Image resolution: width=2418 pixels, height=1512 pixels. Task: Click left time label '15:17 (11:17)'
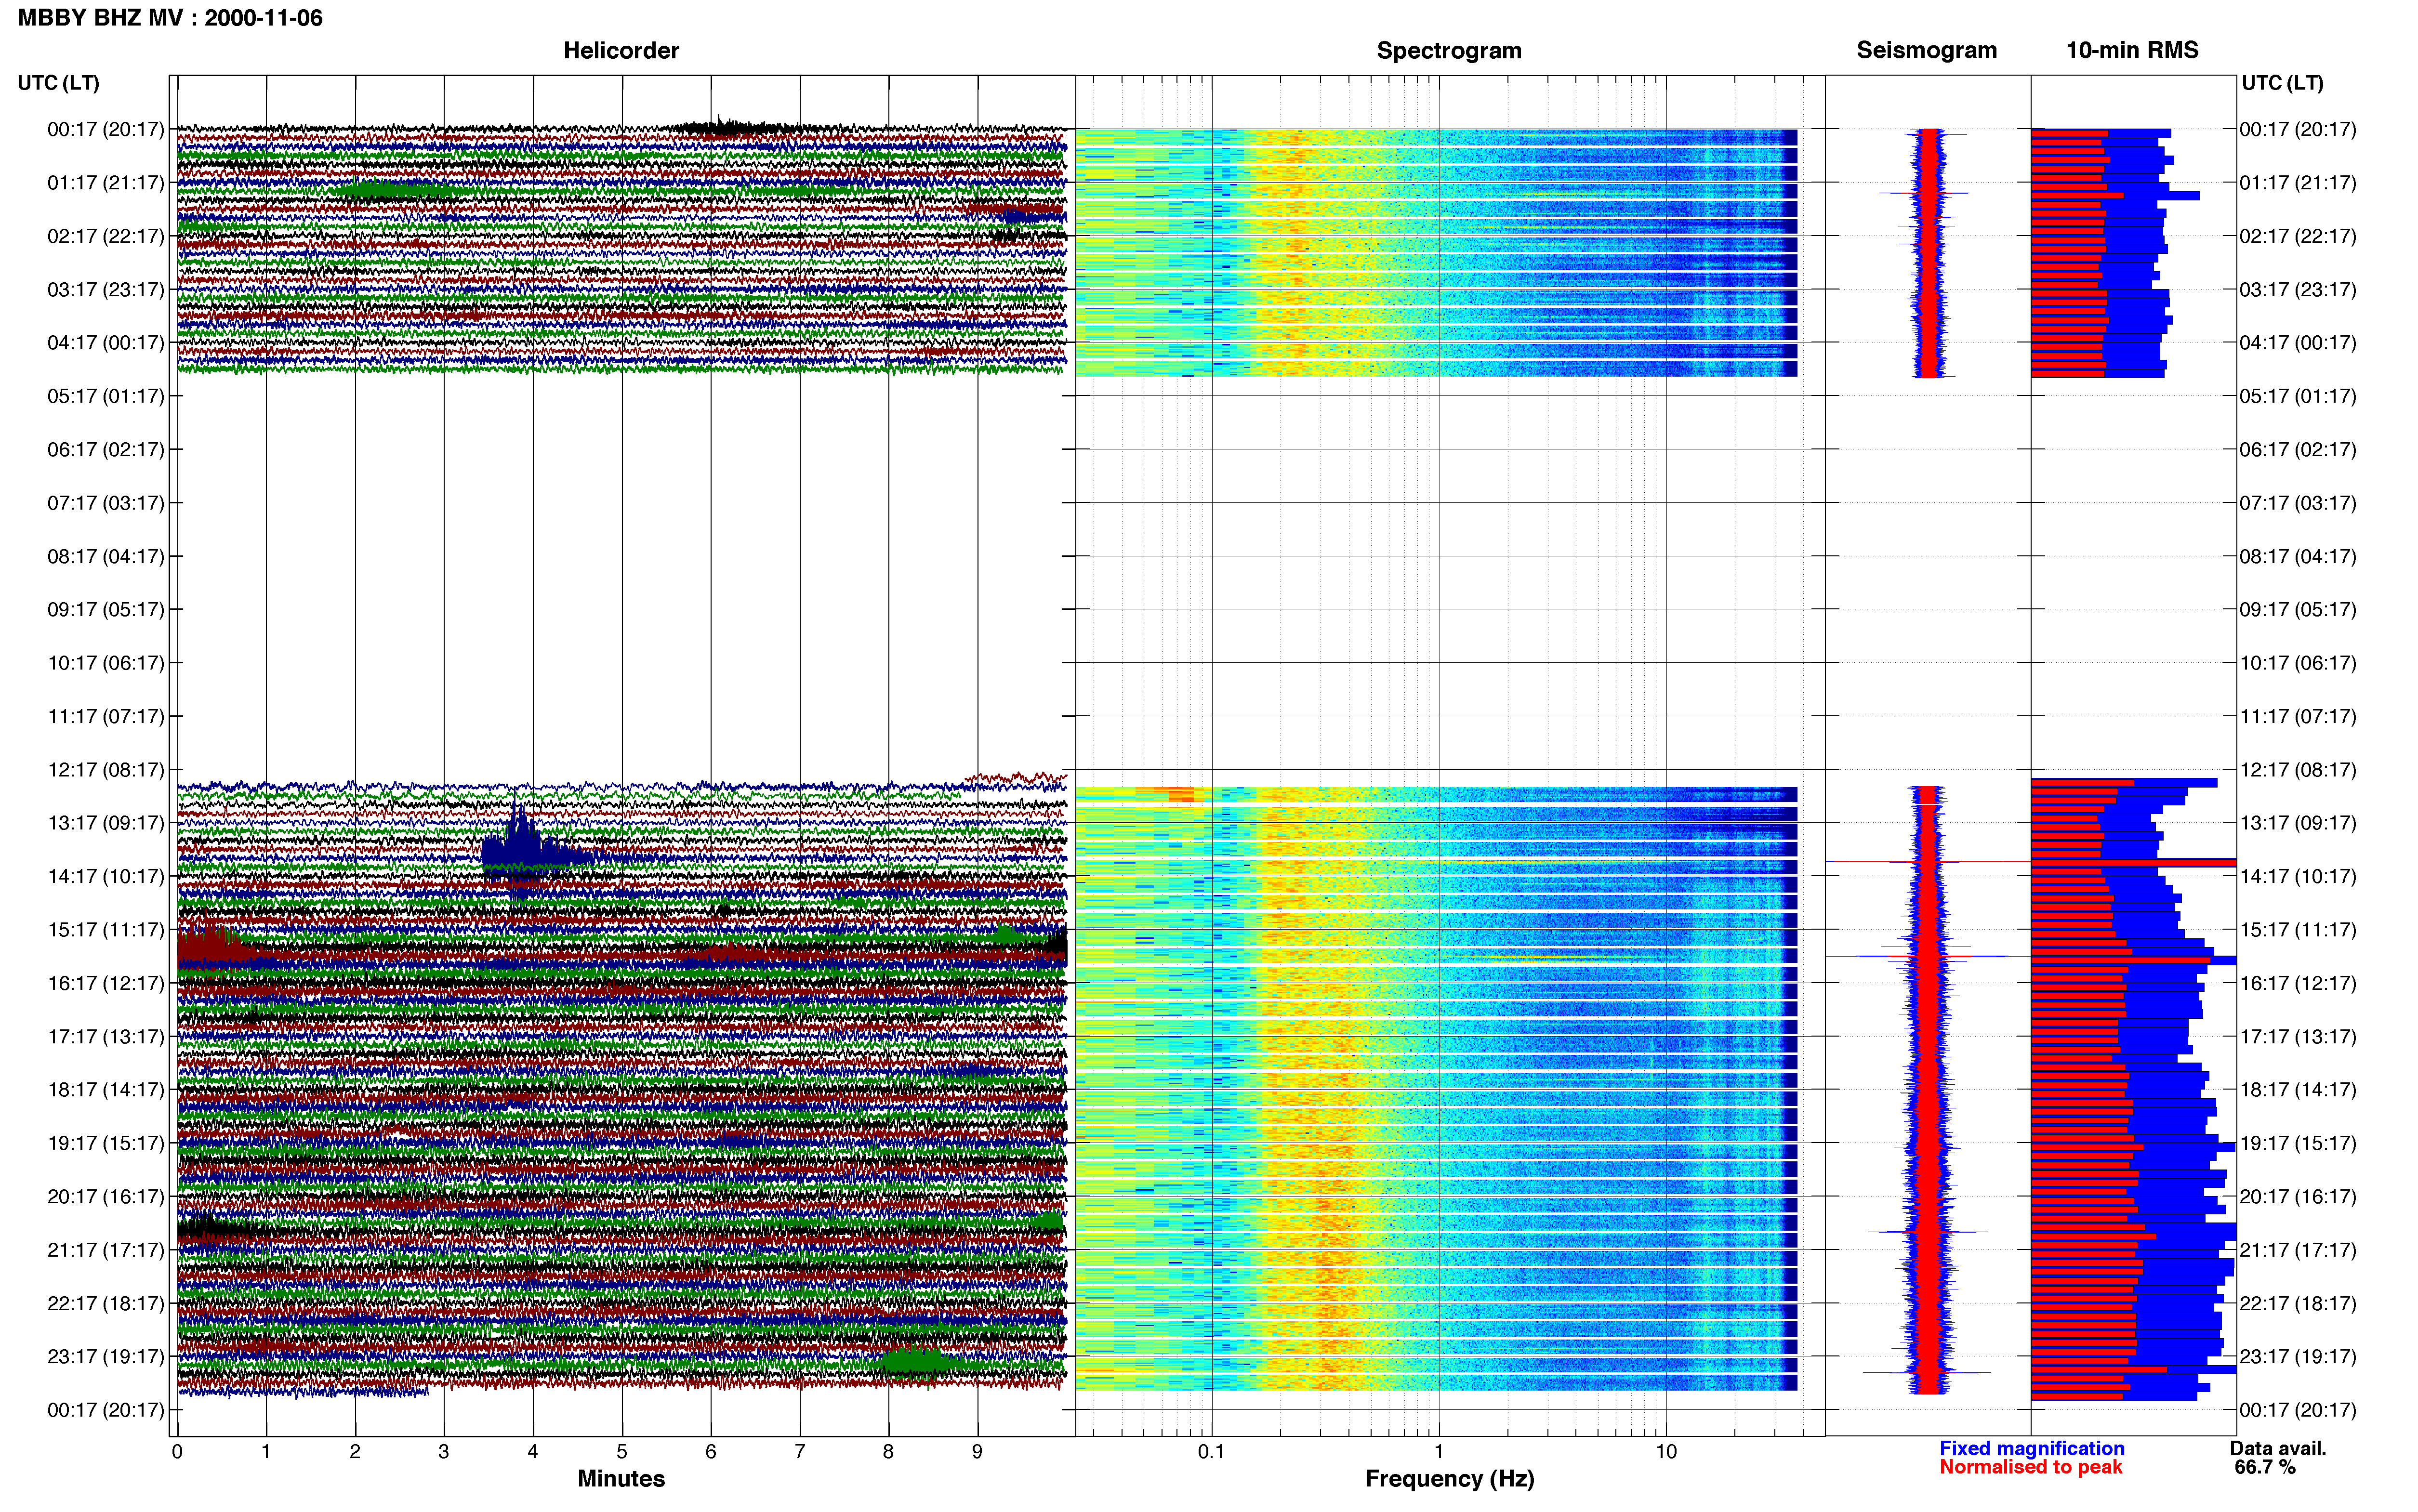pos(106,930)
